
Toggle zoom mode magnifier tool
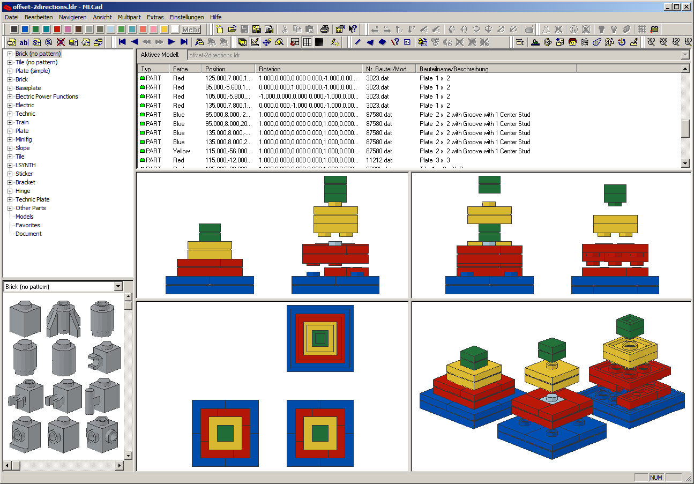point(279,42)
